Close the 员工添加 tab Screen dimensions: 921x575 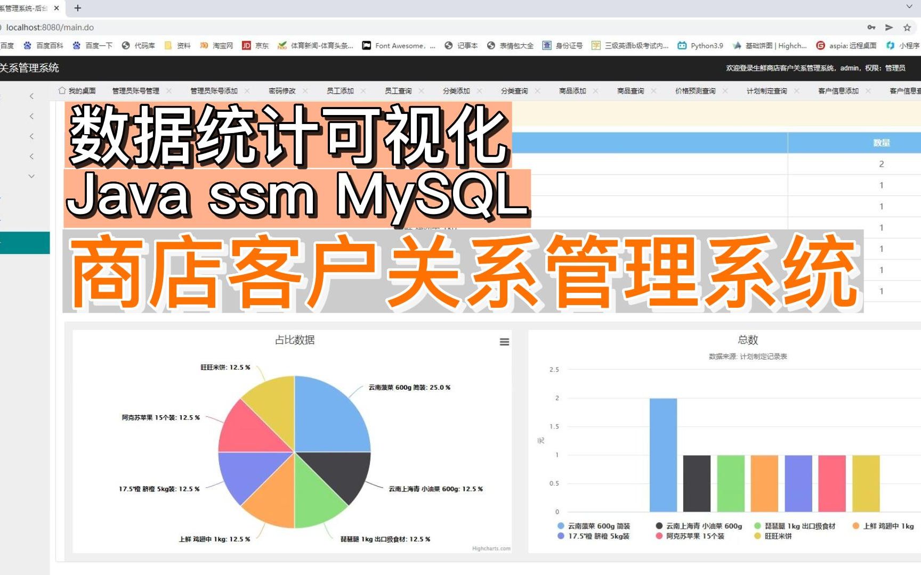363,91
